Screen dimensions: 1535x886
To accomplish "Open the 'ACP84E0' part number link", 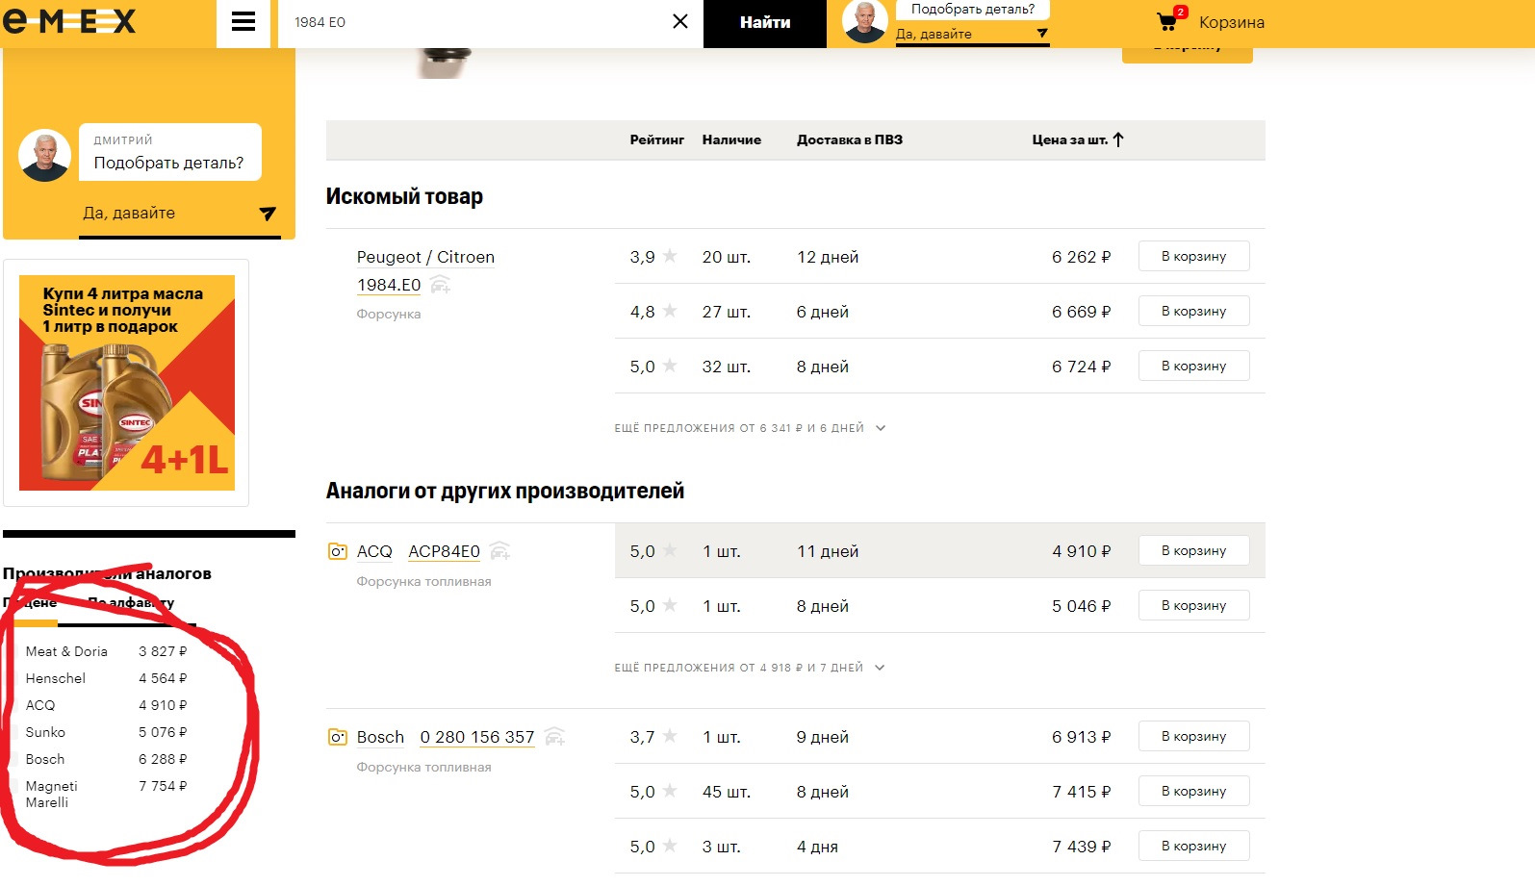I will pyautogui.click(x=445, y=551).
